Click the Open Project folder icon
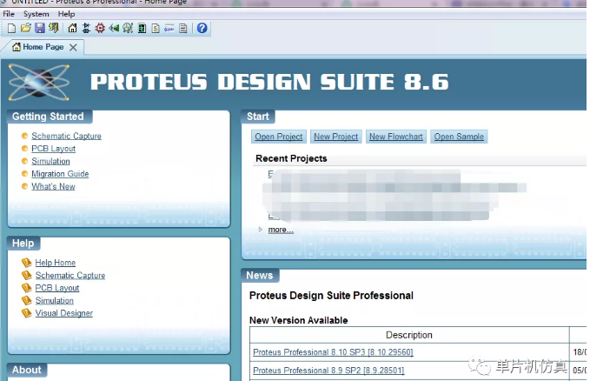This screenshot has width=590, height=381. [25, 29]
